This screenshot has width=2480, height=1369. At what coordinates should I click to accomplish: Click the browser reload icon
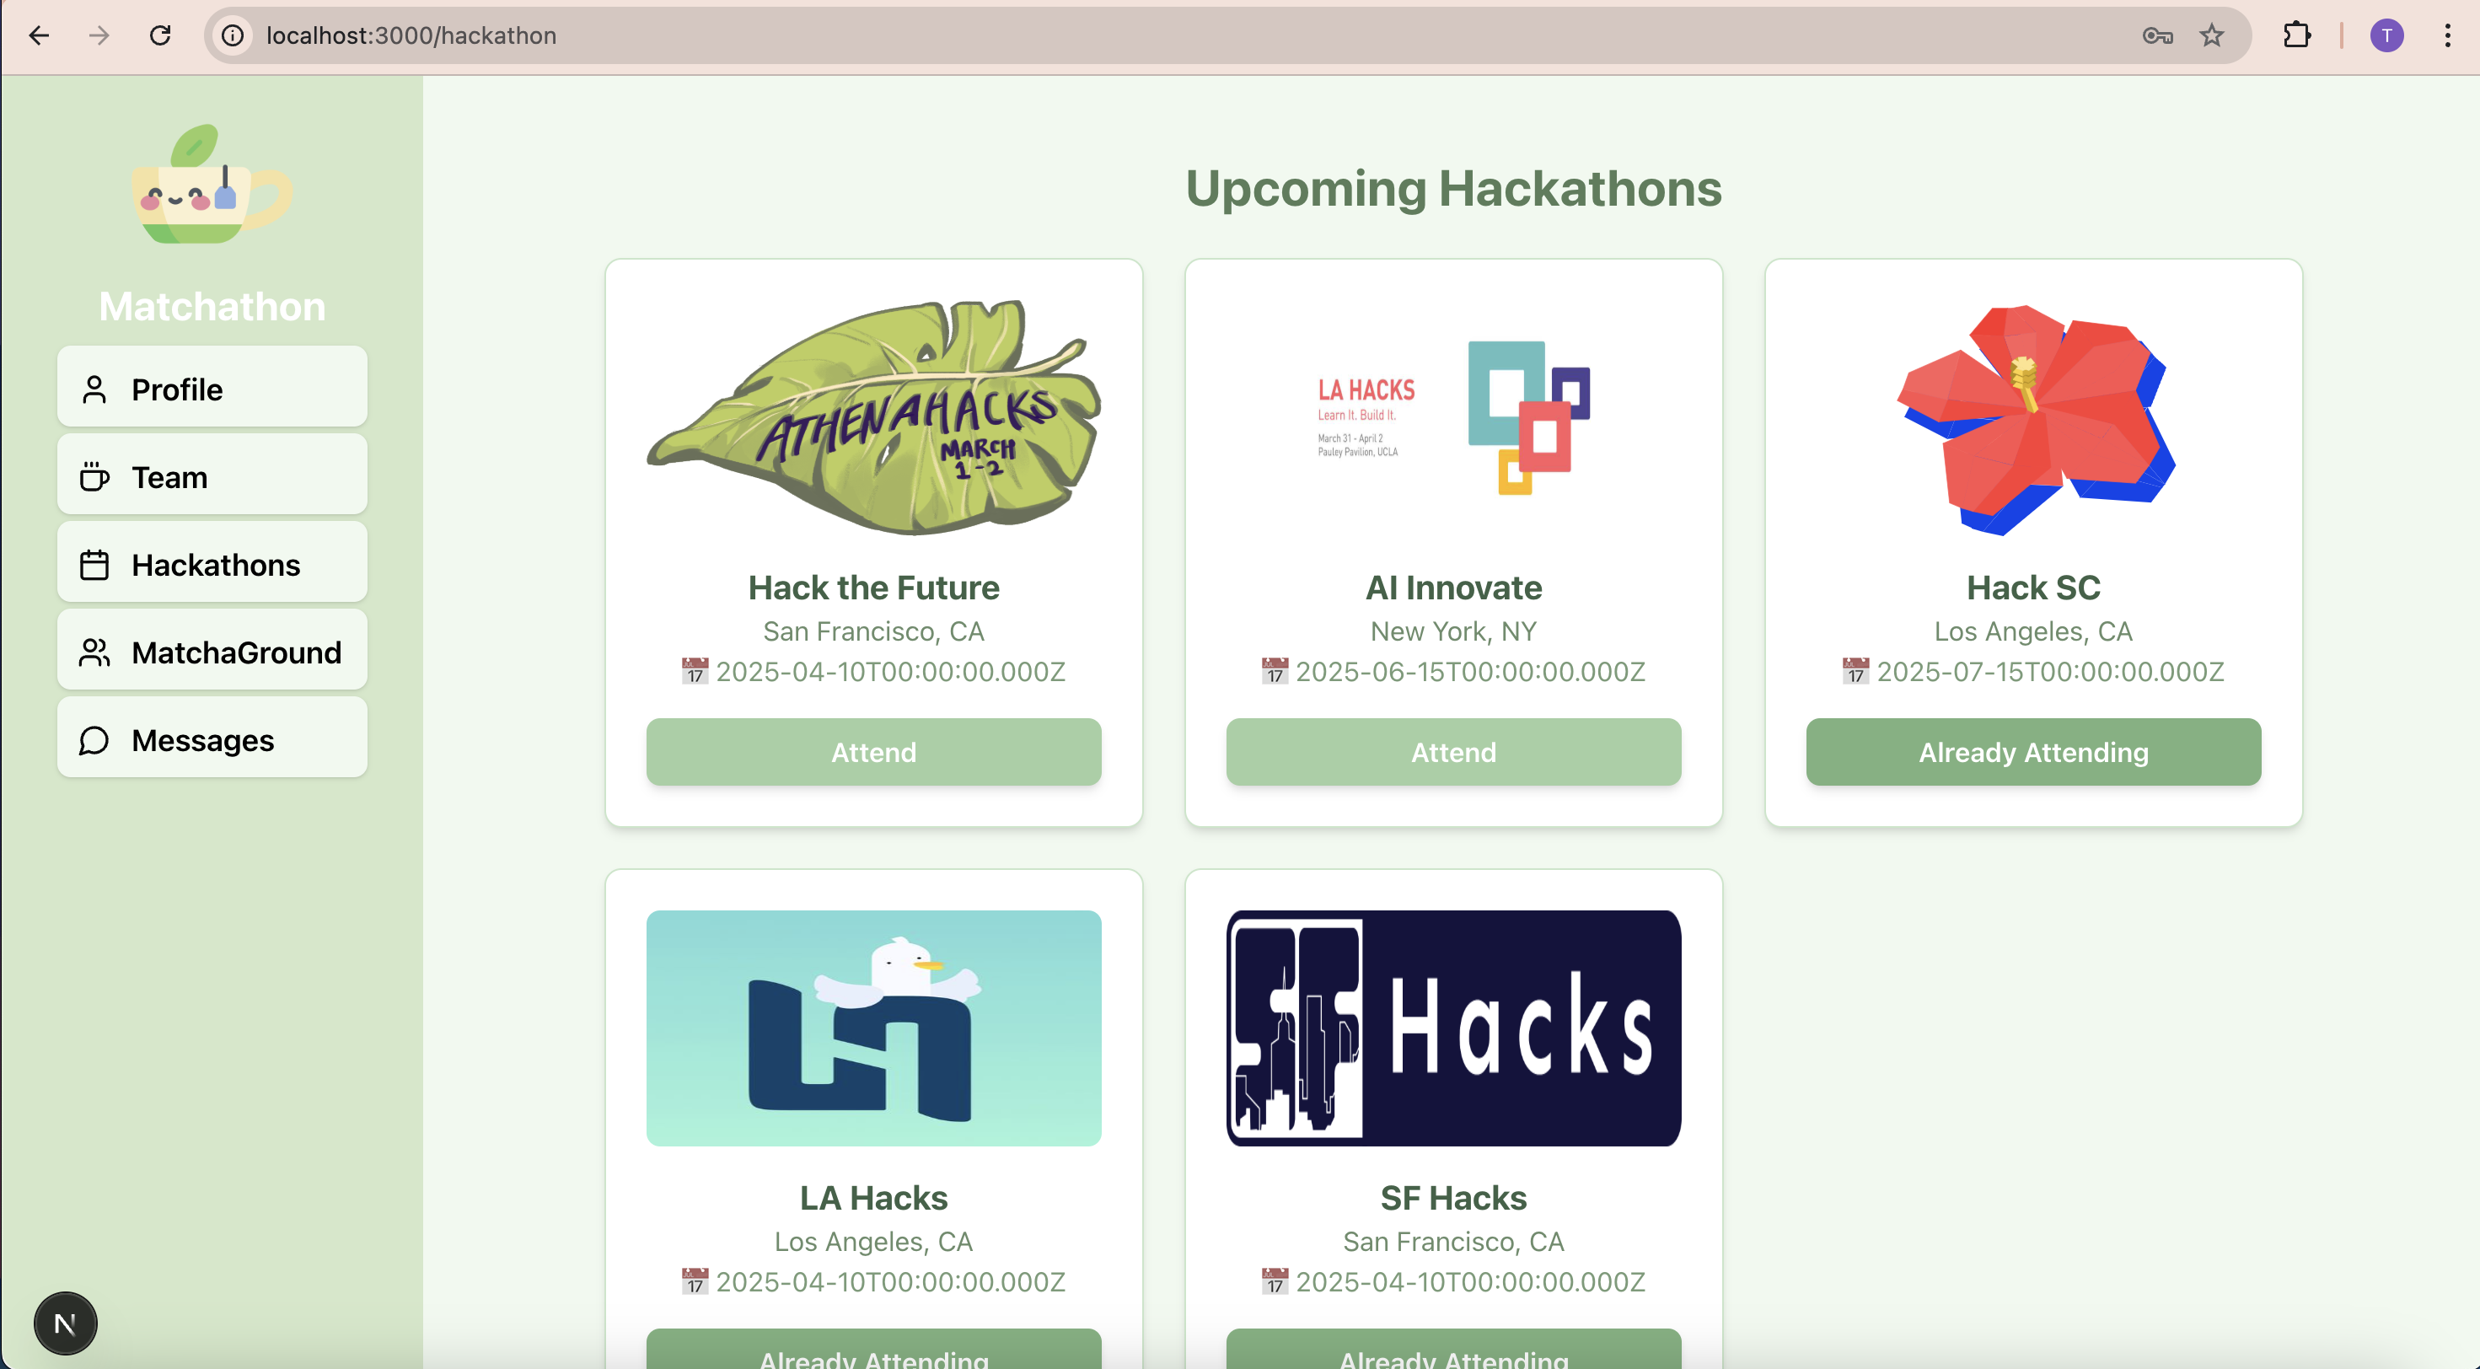(160, 35)
